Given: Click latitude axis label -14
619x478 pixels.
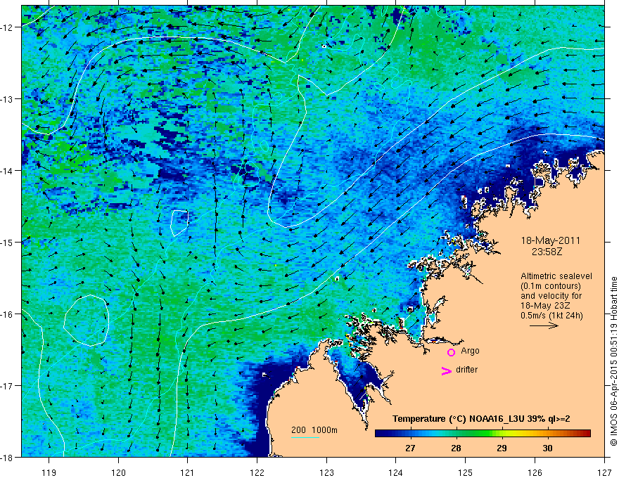Looking at the screenshot, I should point(8,171).
